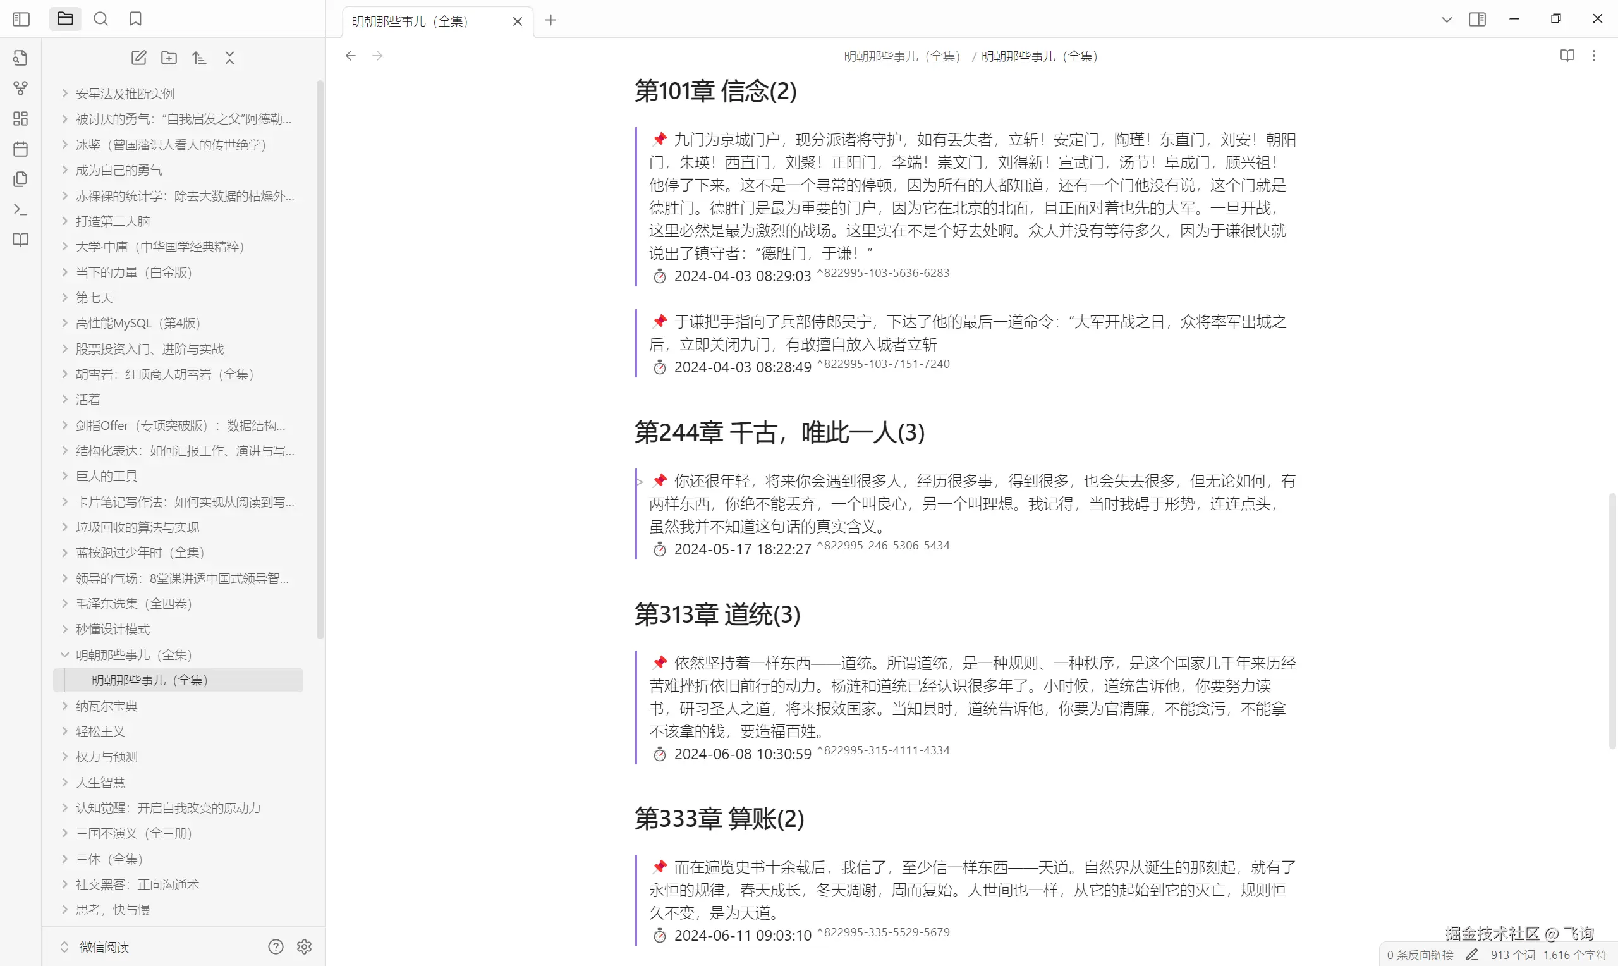Click the 0 条反向链接 status item
This screenshot has width=1618, height=966.
pos(1420,955)
